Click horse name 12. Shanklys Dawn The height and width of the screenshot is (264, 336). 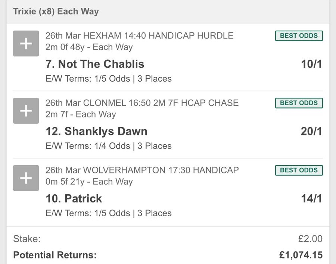(x=96, y=131)
